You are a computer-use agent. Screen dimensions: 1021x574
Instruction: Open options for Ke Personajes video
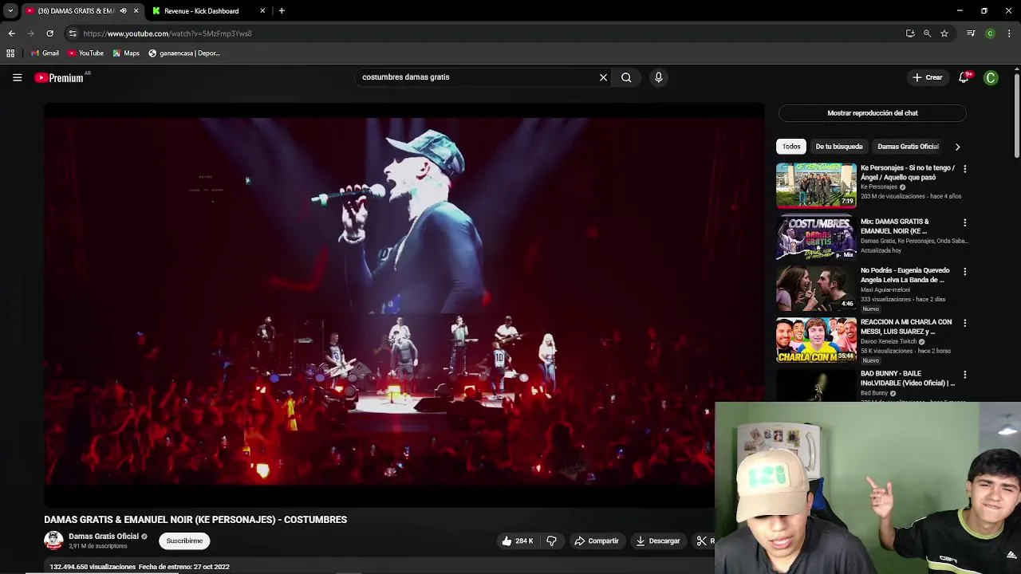coord(964,169)
